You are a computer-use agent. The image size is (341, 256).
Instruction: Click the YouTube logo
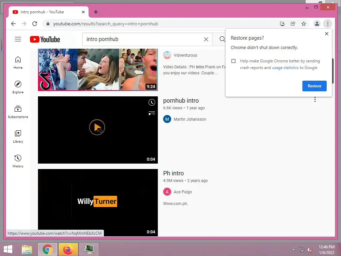click(45, 39)
